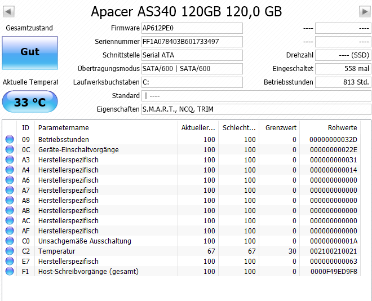This screenshot has width=372, height=301.
Task: Click the Firmware field AP612PE0
Action: coord(192,28)
